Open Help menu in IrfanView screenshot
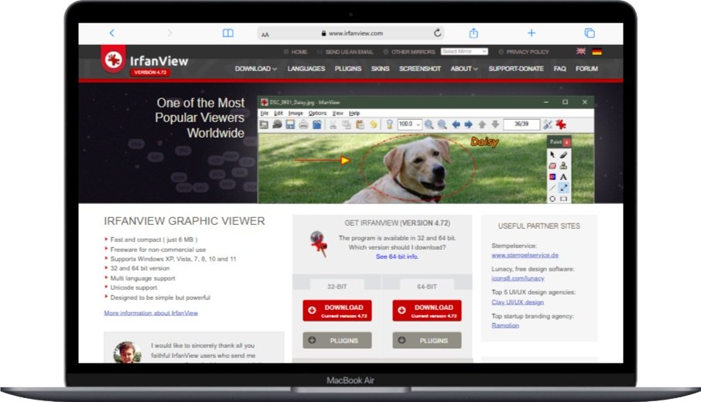Screen dimensions: 701x402 pos(354,114)
